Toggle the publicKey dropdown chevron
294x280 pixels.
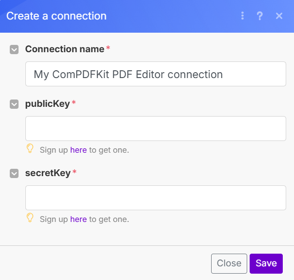click(14, 104)
